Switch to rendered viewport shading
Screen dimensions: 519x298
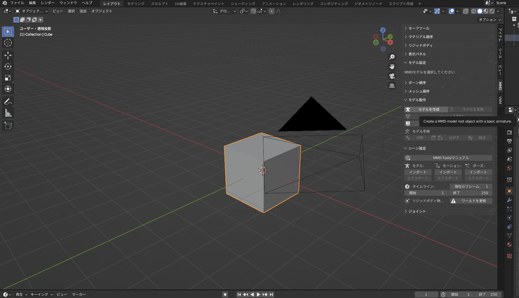(x=492, y=11)
